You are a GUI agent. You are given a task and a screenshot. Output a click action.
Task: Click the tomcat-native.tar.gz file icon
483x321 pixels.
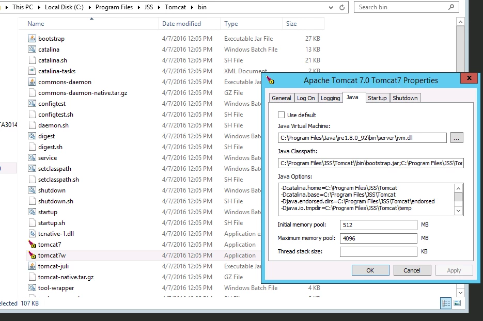(x=32, y=277)
